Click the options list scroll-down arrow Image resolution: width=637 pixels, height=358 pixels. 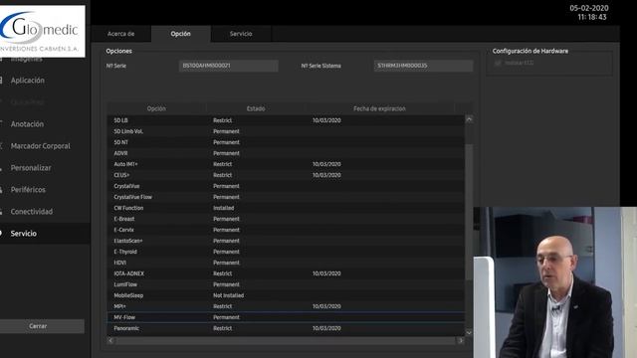[469, 332]
